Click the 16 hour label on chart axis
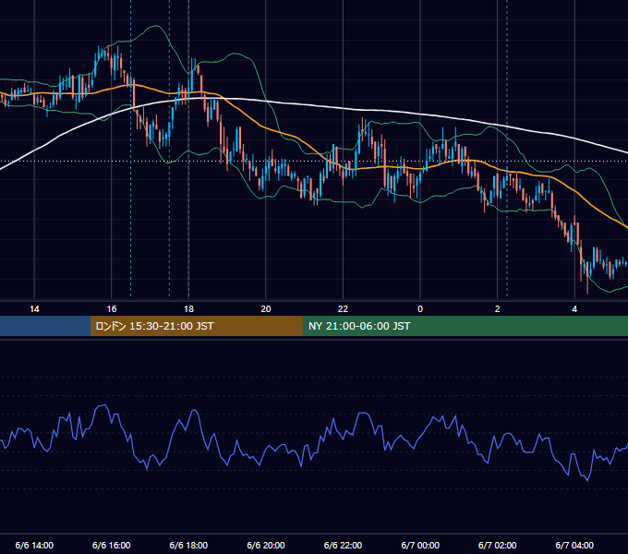The image size is (628, 554). click(x=112, y=309)
